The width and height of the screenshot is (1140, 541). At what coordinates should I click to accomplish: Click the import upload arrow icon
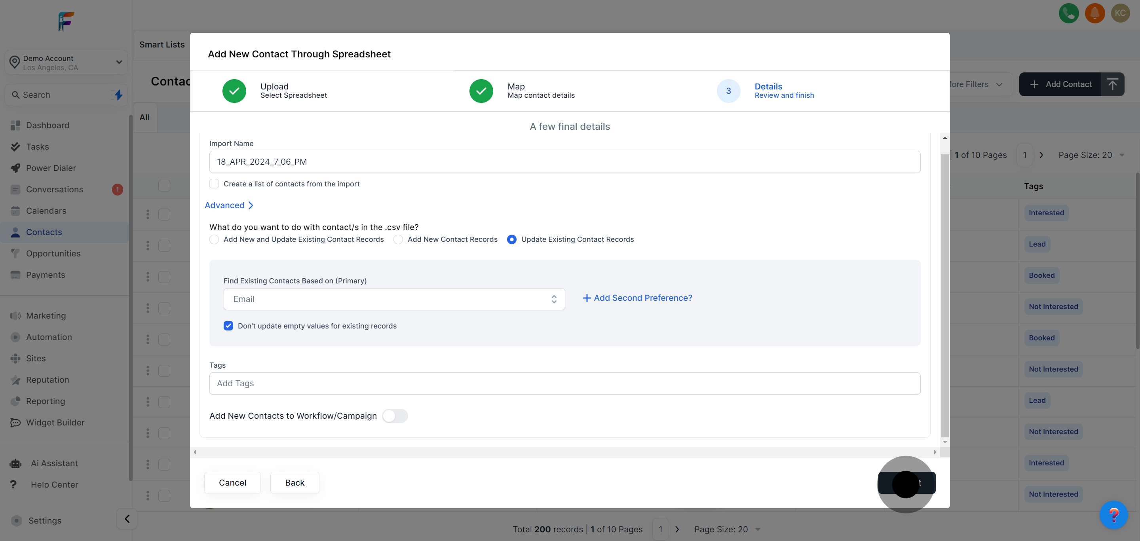1112,84
